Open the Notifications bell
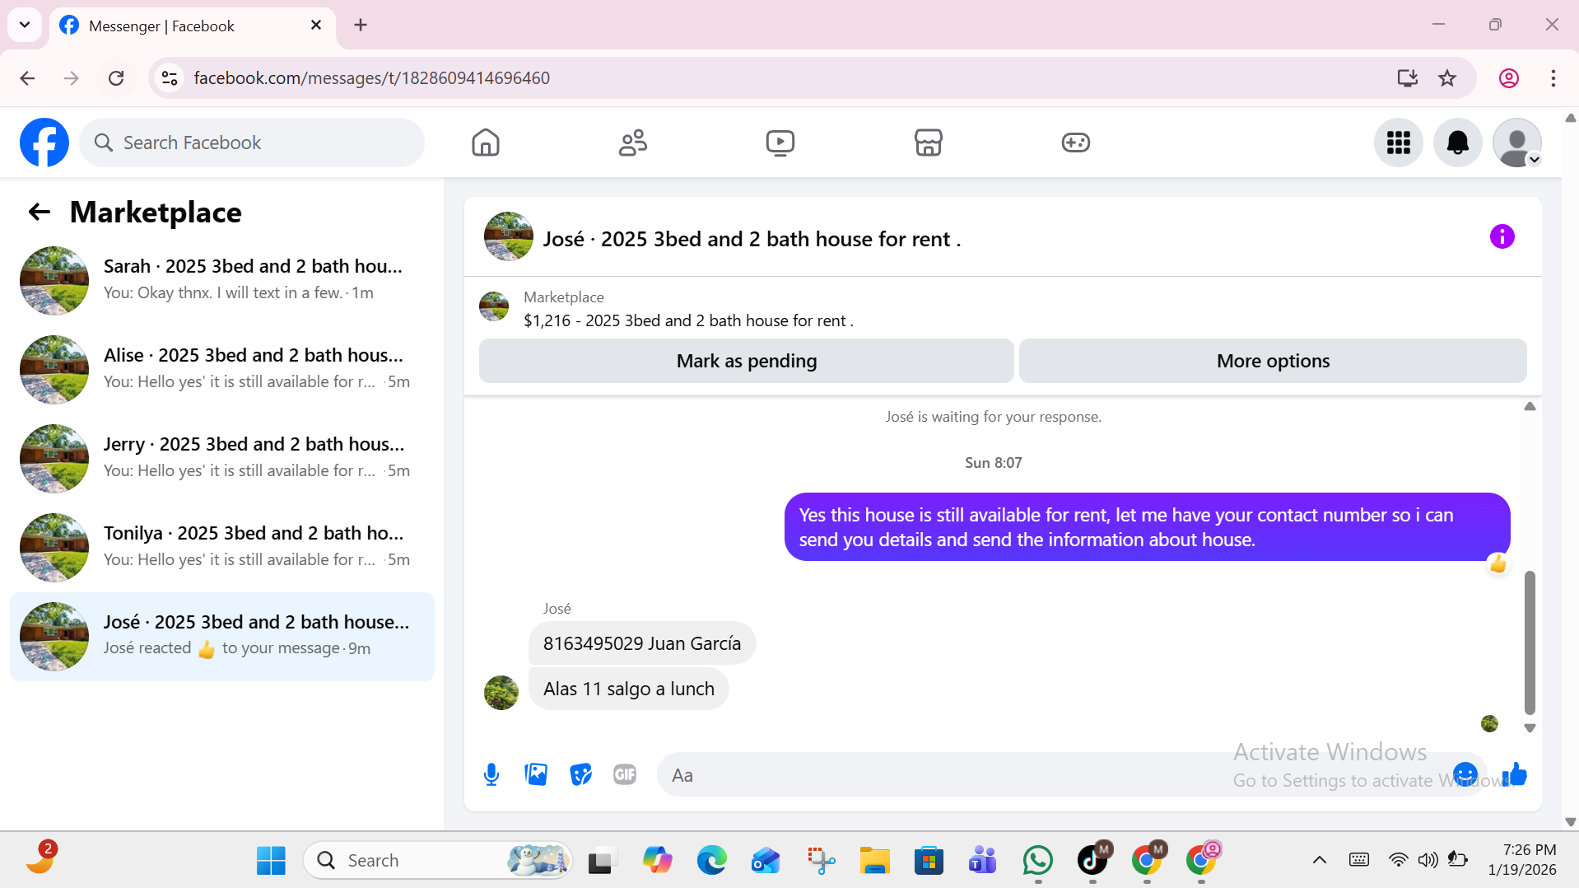Image resolution: width=1579 pixels, height=888 pixels. [x=1458, y=143]
